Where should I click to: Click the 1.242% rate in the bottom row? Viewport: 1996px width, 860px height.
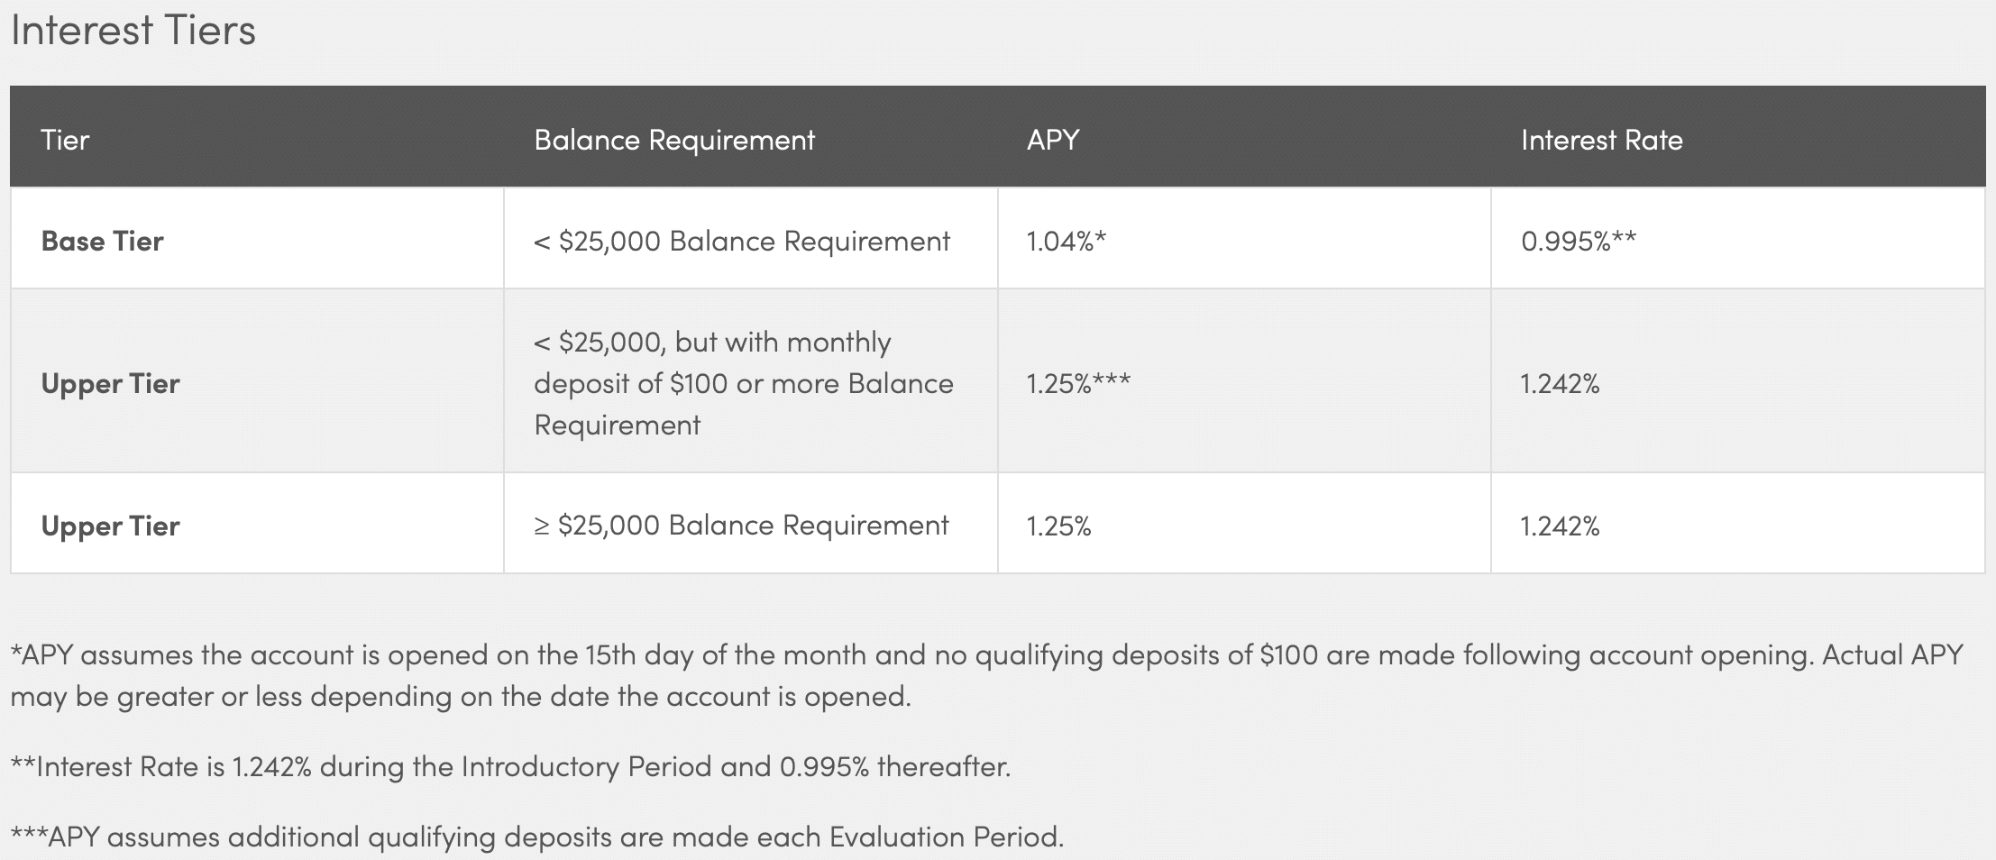coord(1561,526)
